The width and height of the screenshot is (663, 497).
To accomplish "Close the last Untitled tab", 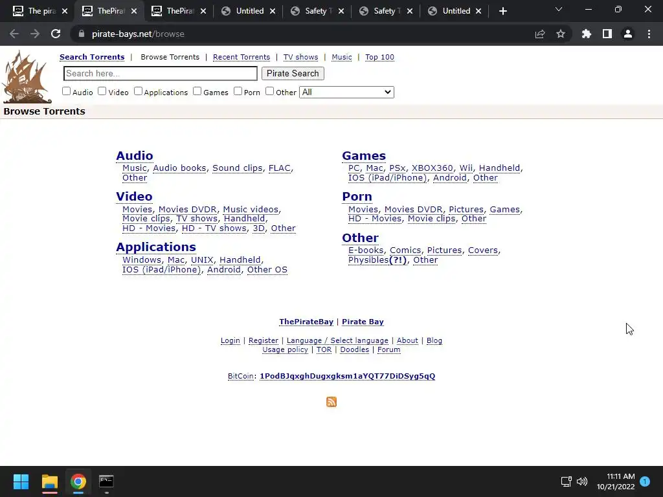I will [478, 11].
